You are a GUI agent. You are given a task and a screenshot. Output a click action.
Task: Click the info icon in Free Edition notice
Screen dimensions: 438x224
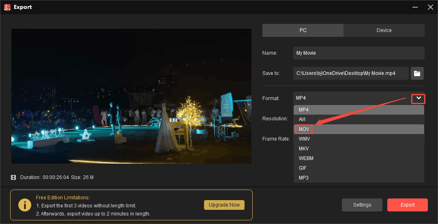point(25,205)
